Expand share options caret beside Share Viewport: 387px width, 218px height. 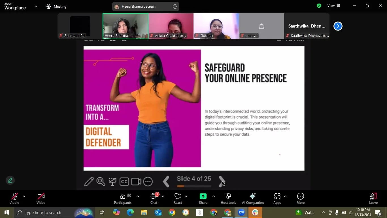(213, 196)
